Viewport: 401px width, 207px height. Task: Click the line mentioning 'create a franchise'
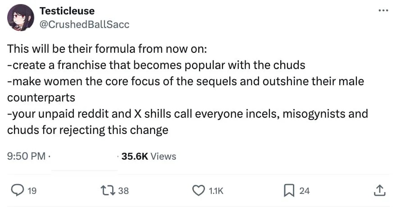coord(156,65)
